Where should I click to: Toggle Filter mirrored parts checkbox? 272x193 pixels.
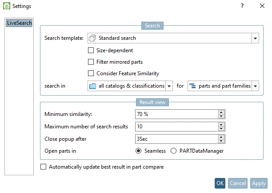(91, 62)
